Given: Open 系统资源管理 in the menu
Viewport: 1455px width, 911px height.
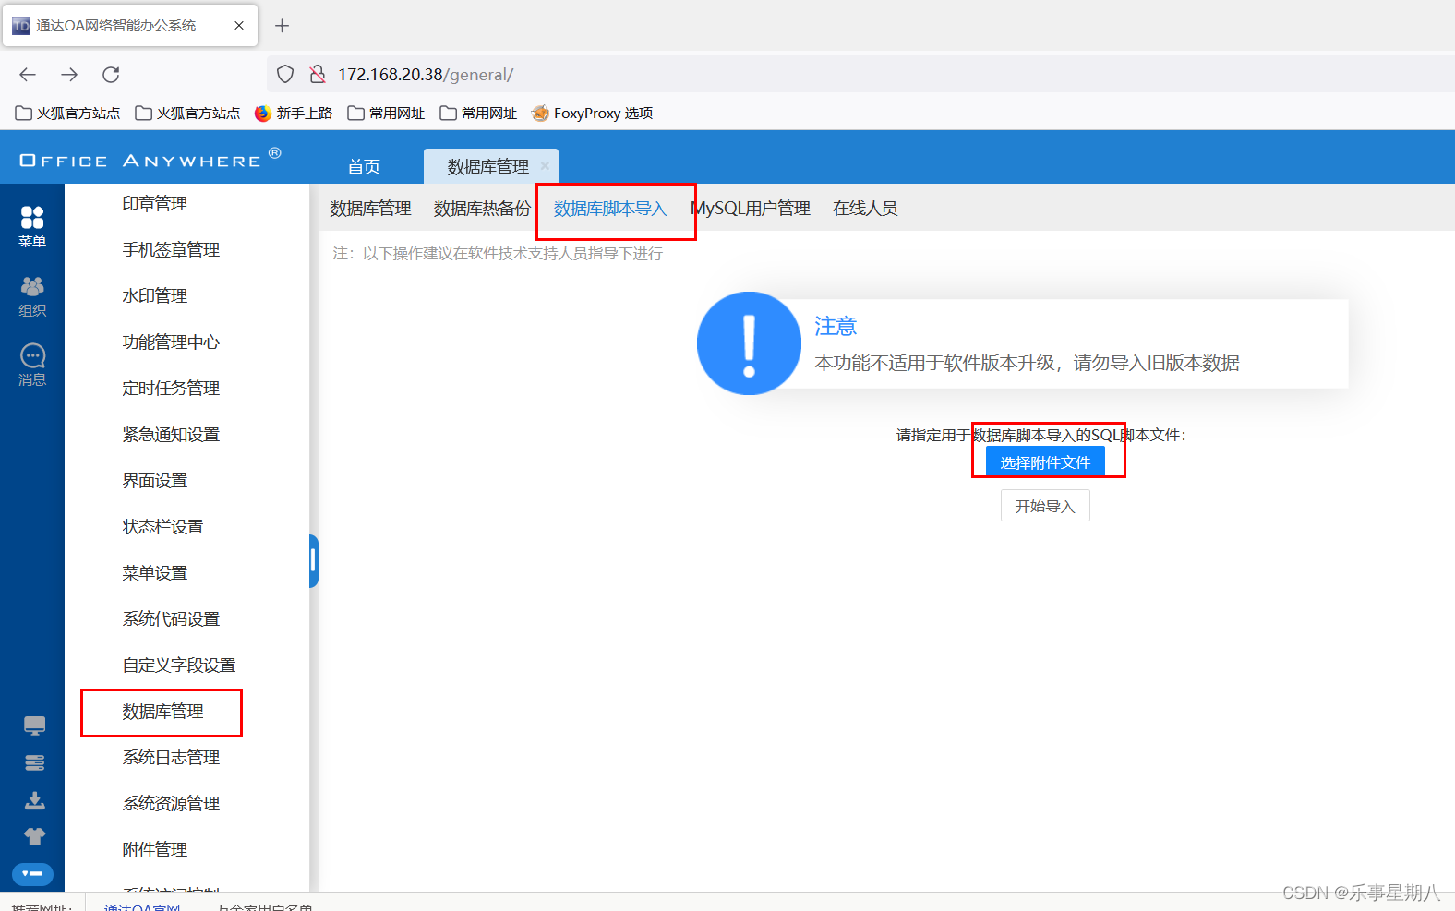Looking at the screenshot, I should pyautogui.click(x=171, y=804).
